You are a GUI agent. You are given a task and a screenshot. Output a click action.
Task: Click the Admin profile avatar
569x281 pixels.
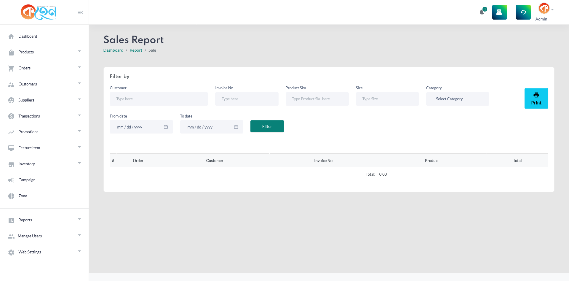pos(544,8)
